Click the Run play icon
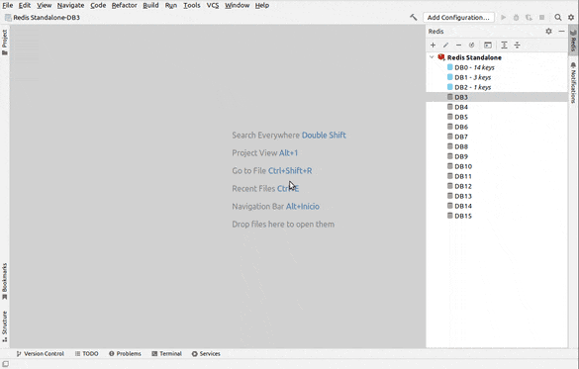Viewport: 579px width, 369px height. [x=504, y=18]
